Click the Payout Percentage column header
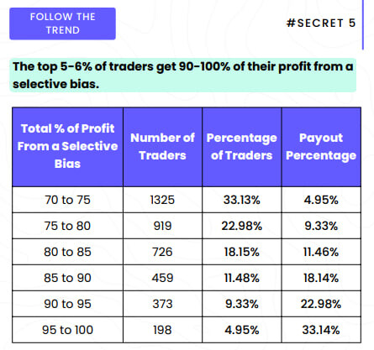The image size is (374, 350). coord(321,147)
